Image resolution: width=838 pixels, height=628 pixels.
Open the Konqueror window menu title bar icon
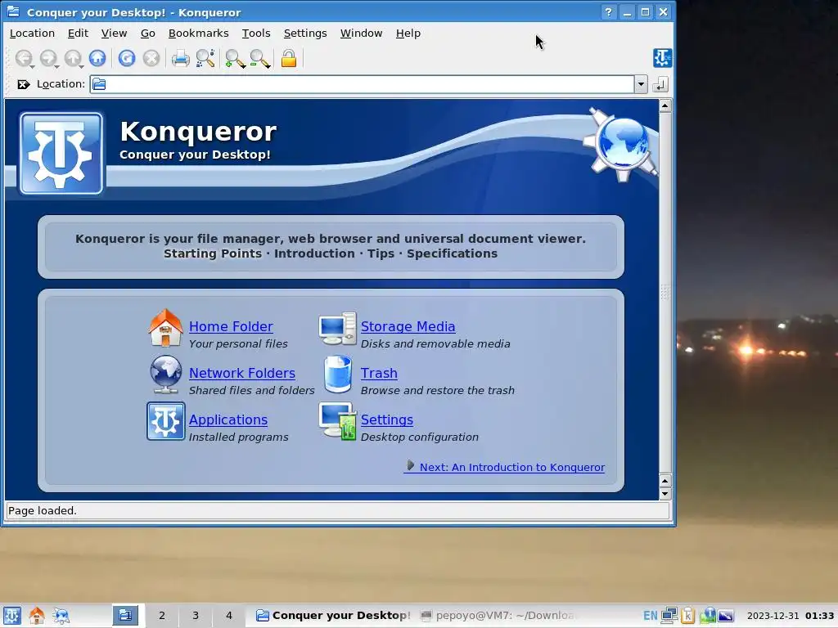point(13,11)
